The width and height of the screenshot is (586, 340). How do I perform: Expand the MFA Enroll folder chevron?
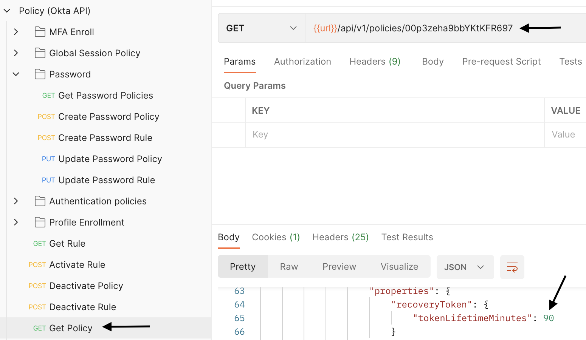[x=16, y=32]
